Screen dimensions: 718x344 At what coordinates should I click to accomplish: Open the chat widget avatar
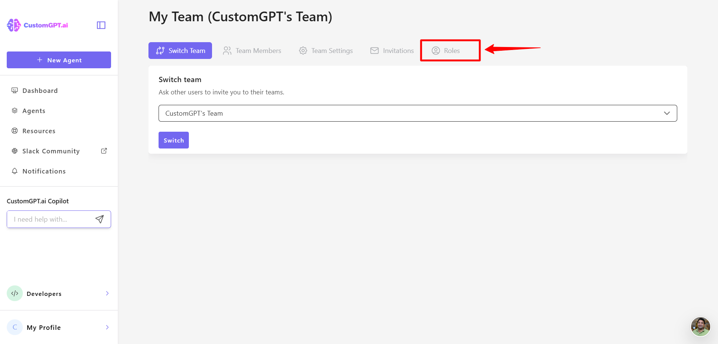(700, 327)
